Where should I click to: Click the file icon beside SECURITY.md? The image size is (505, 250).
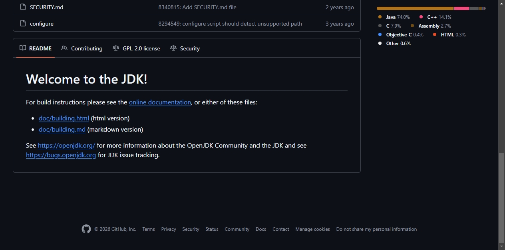pyautogui.click(x=23, y=7)
